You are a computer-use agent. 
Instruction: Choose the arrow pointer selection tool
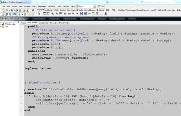tap(39, 14)
